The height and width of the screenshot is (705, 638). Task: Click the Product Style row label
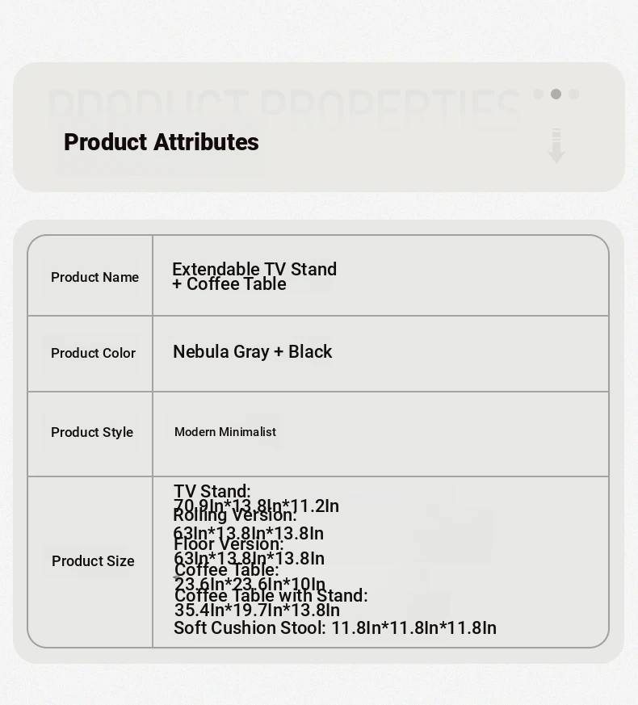(x=92, y=432)
